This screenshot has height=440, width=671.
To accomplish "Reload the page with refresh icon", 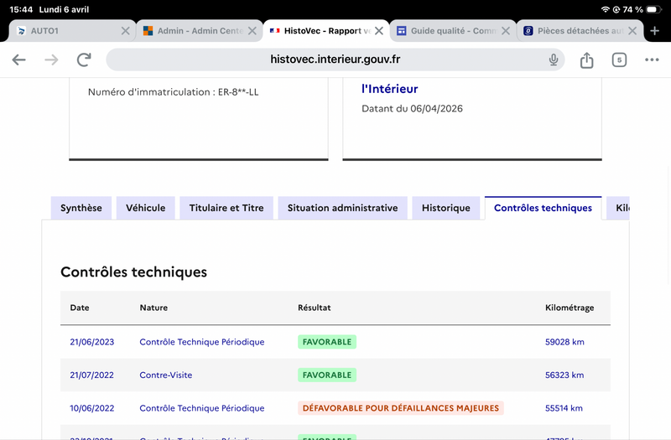I will (x=84, y=60).
